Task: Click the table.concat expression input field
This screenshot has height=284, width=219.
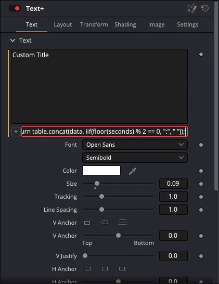Action: tap(105, 132)
